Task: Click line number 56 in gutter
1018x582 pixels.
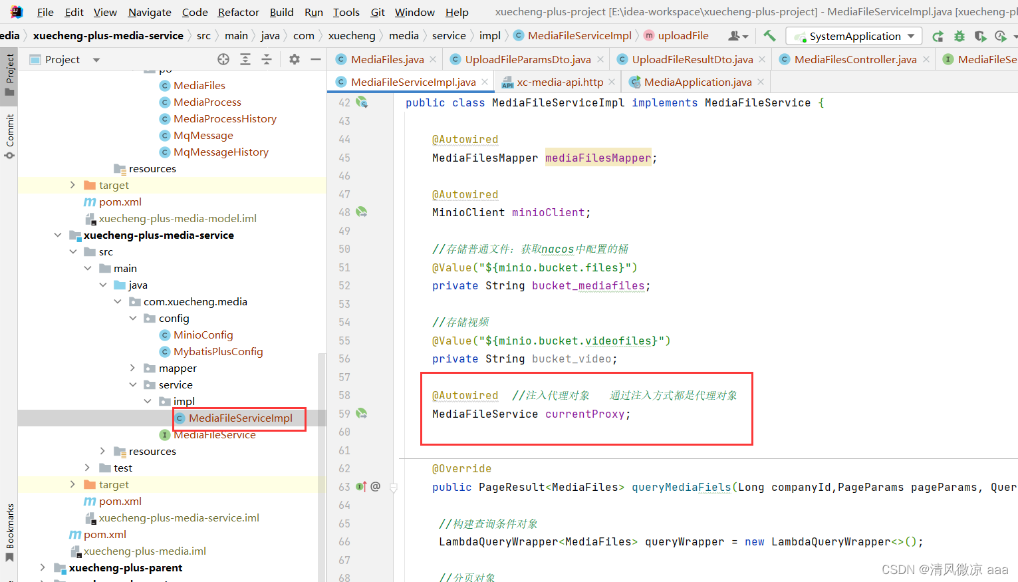Action: click(x=344, y=359)
